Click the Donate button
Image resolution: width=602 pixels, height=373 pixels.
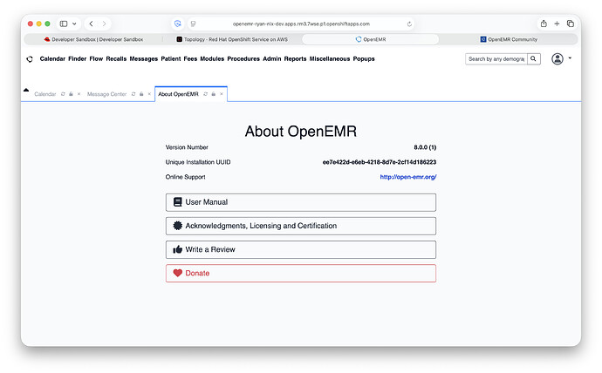pyautogui.click(x=301, y=274)
